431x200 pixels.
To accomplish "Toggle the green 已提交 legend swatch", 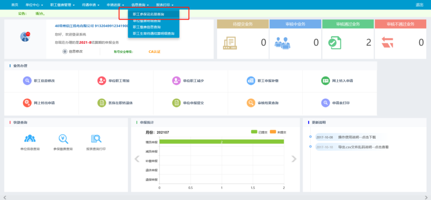I will (x=254, y=132).
